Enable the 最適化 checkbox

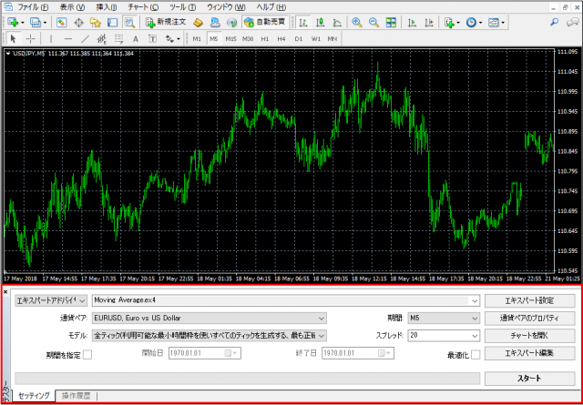coord(476,355)
